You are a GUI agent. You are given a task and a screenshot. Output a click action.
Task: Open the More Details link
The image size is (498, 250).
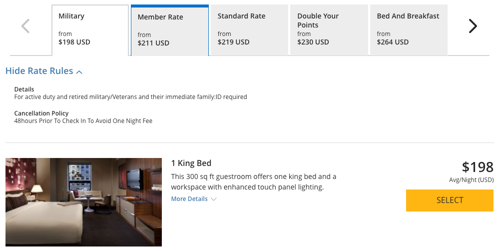coord(189,199)
